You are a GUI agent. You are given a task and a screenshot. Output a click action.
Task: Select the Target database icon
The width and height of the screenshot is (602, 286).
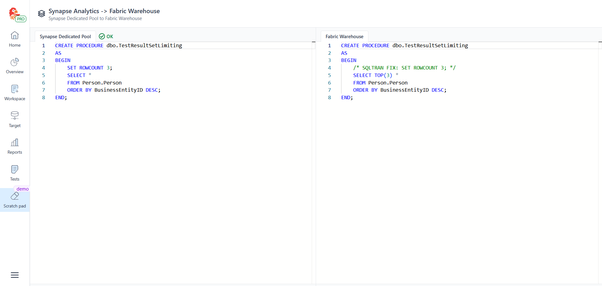15,116
